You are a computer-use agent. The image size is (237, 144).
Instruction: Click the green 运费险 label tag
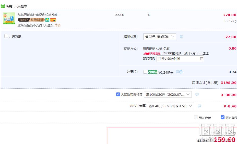pyautogui.click(x=152, y=72)
